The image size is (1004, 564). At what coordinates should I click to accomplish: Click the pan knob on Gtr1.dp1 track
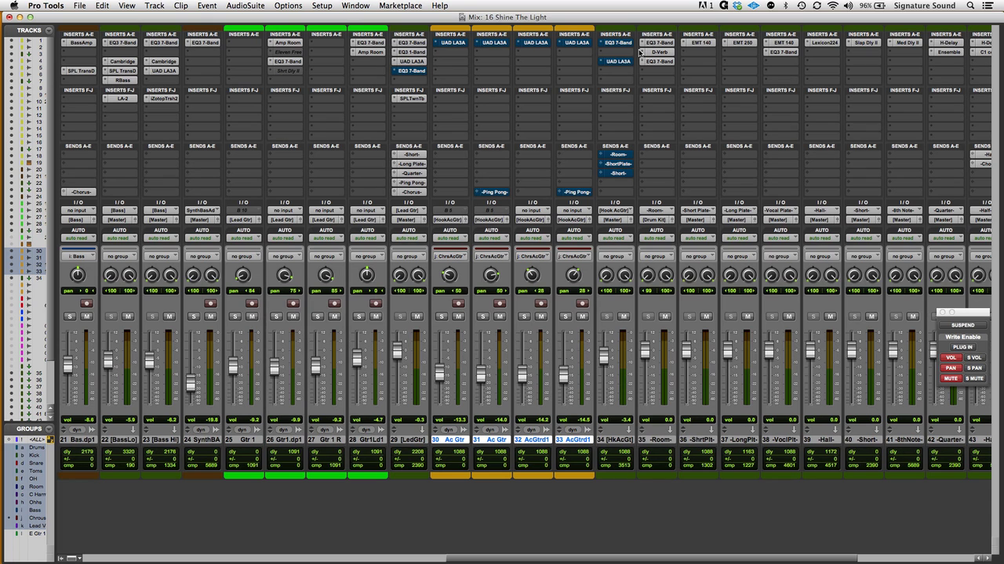pyautogui.click(x=284, y=275)
